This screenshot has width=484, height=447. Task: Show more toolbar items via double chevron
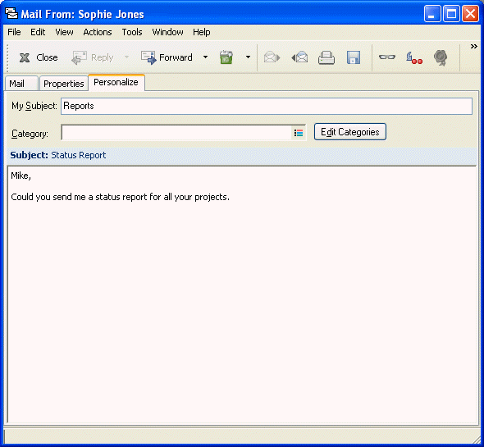click(x=474, y=47)
